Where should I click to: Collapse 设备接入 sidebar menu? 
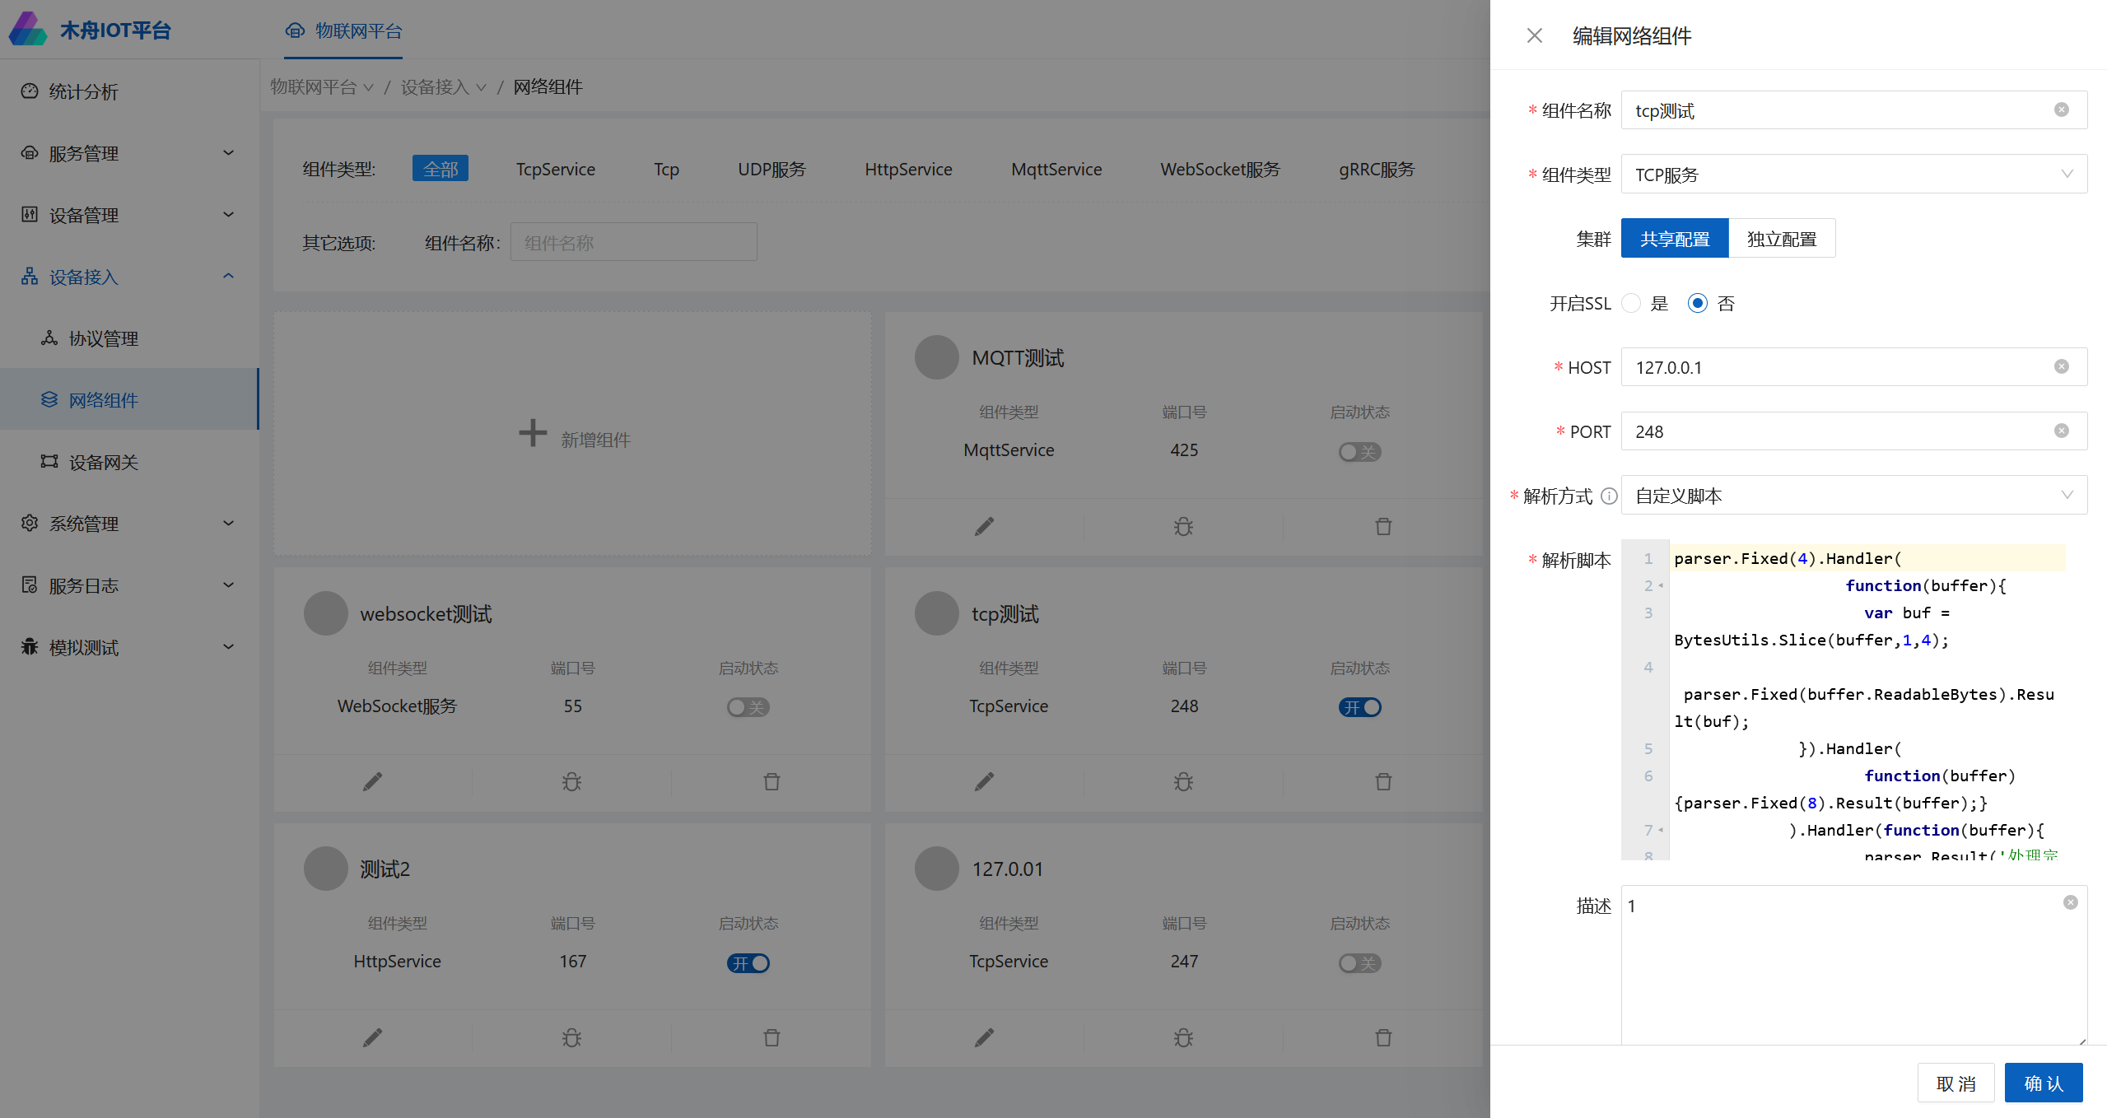pos(129,277)
